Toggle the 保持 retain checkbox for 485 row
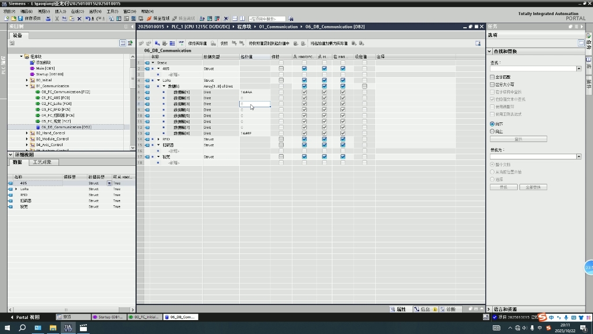Screen dimensions: 593x334 tap(281, 68)
